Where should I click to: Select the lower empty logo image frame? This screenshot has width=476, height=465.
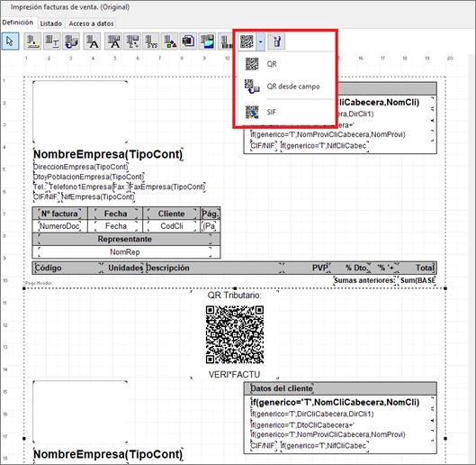click(x=80, y=412)
